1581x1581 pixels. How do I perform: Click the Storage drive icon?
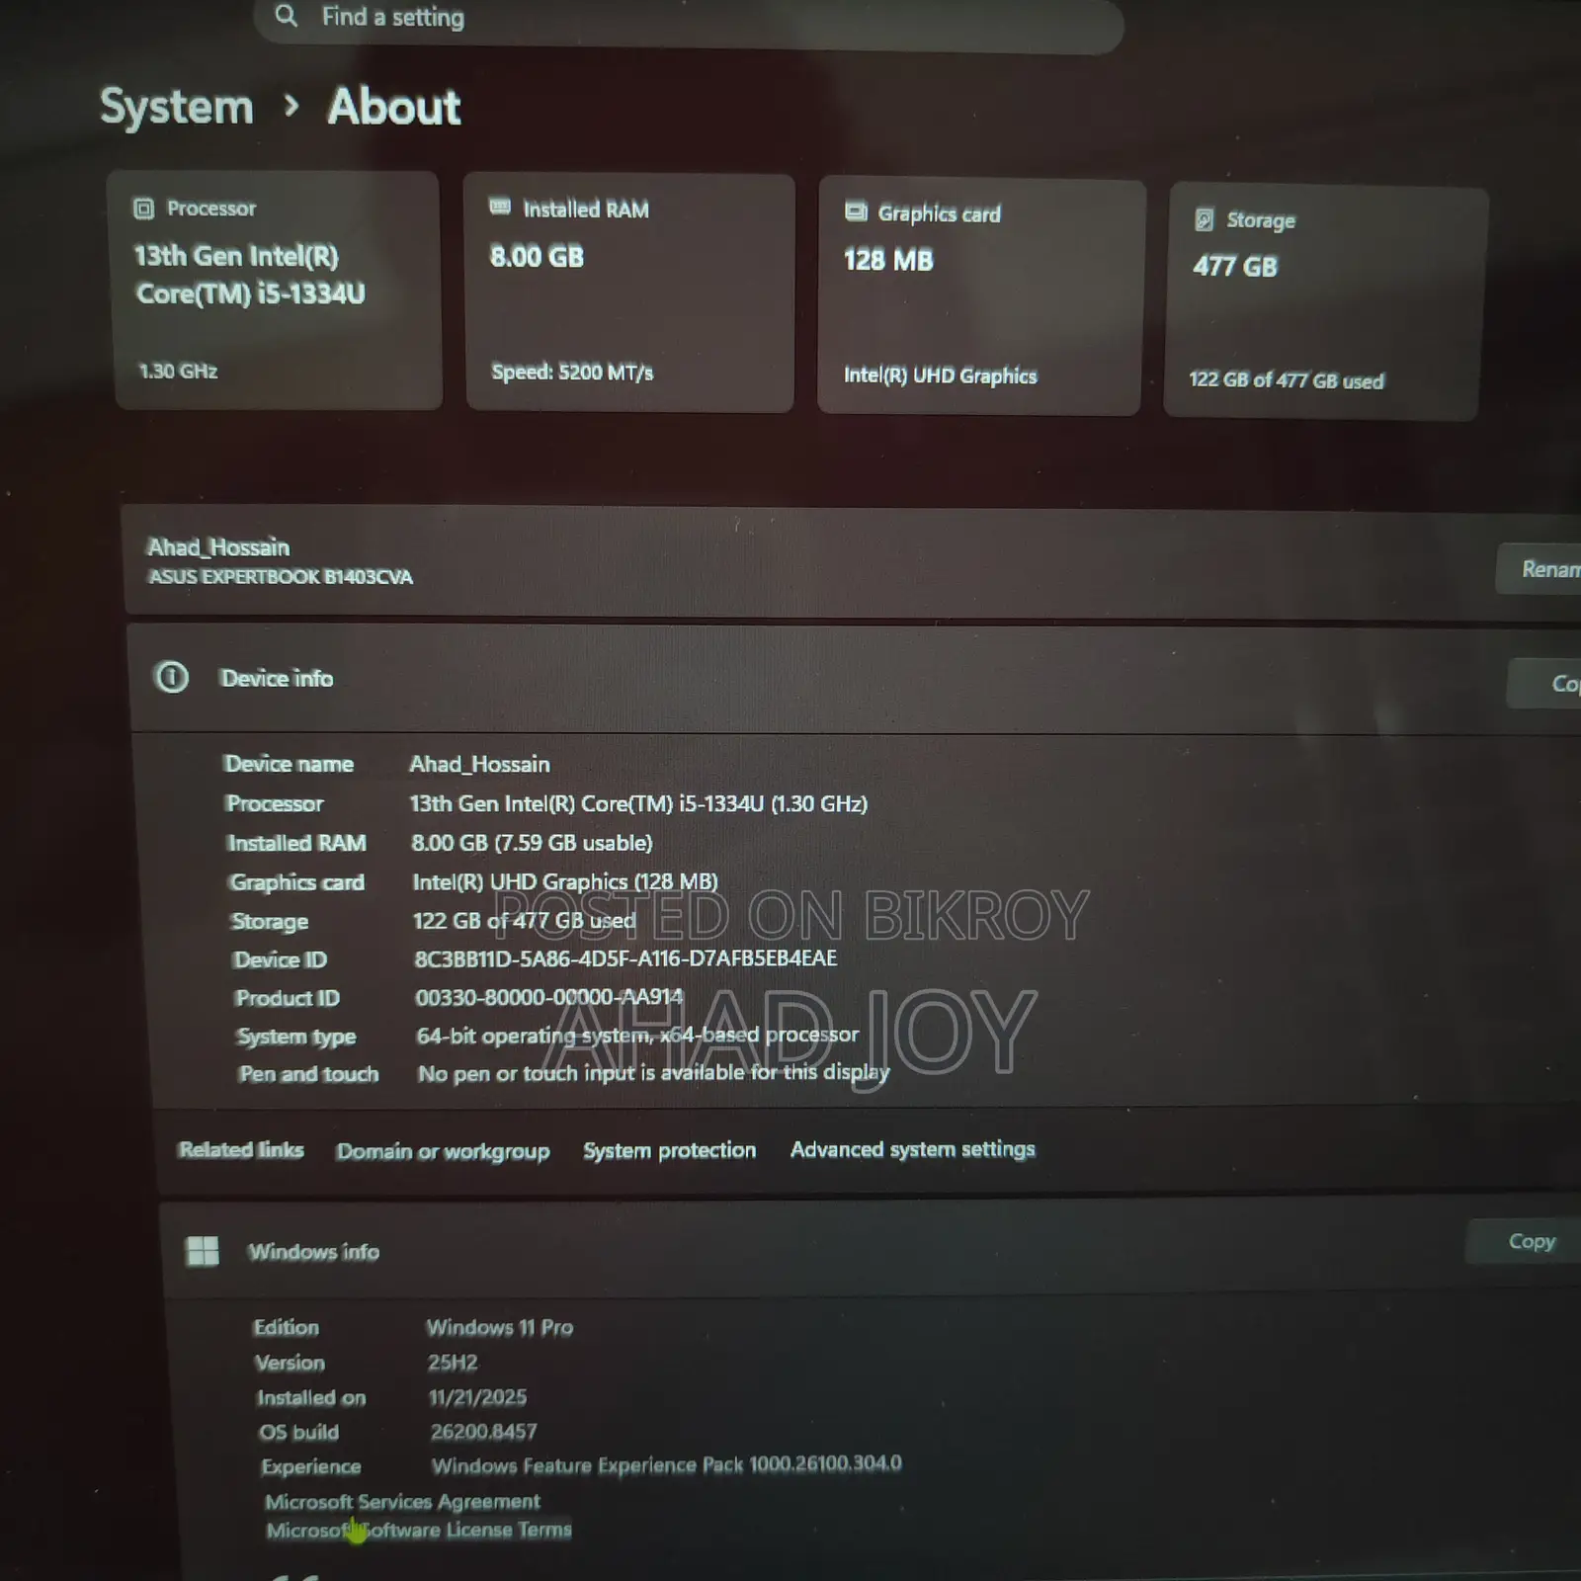click(x=1204, y=219)
